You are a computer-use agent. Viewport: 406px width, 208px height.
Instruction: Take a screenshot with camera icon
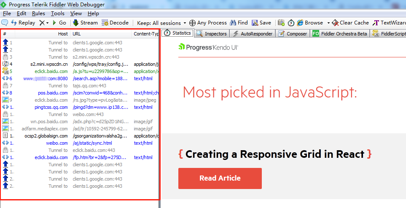[281, 23]
